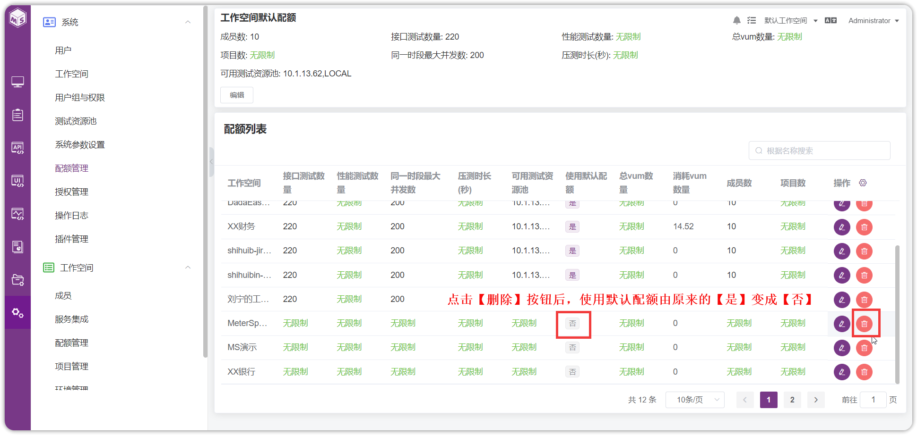Edit quota for XX财务 row

click(842, 227)
